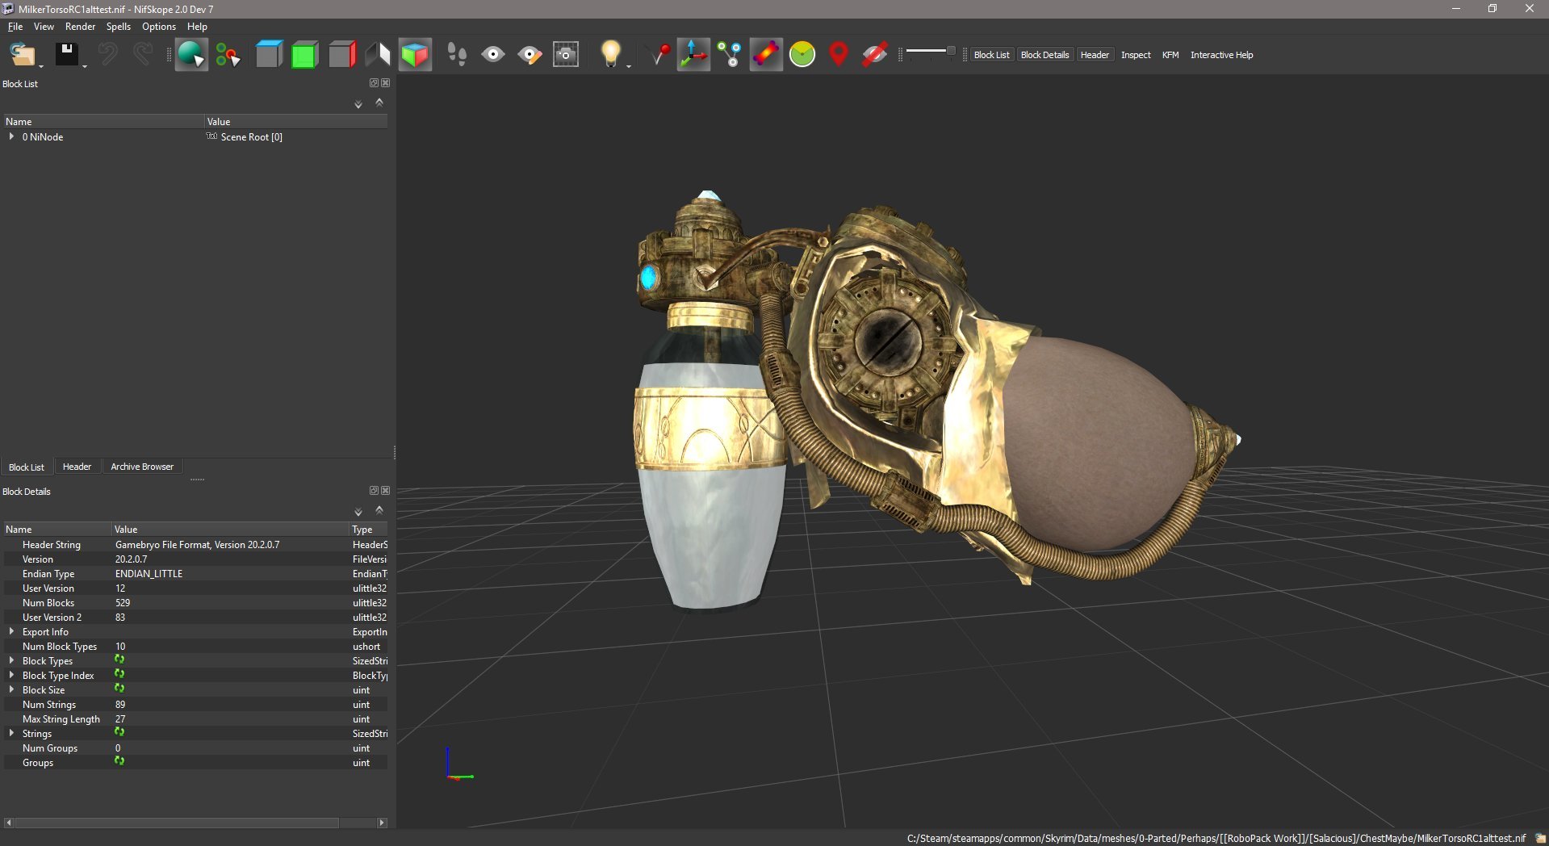Image resolution: width=1549 pixels, height=846 pixels.
Task: Toggle the eye-with-pencil saved view icon
Action: pyautogui.click(x=530, y=55)
